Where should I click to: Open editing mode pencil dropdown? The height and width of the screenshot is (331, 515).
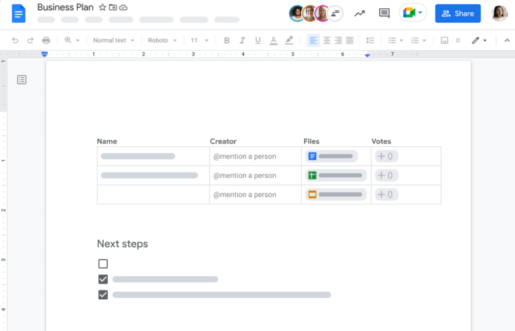tap(479, 41)
